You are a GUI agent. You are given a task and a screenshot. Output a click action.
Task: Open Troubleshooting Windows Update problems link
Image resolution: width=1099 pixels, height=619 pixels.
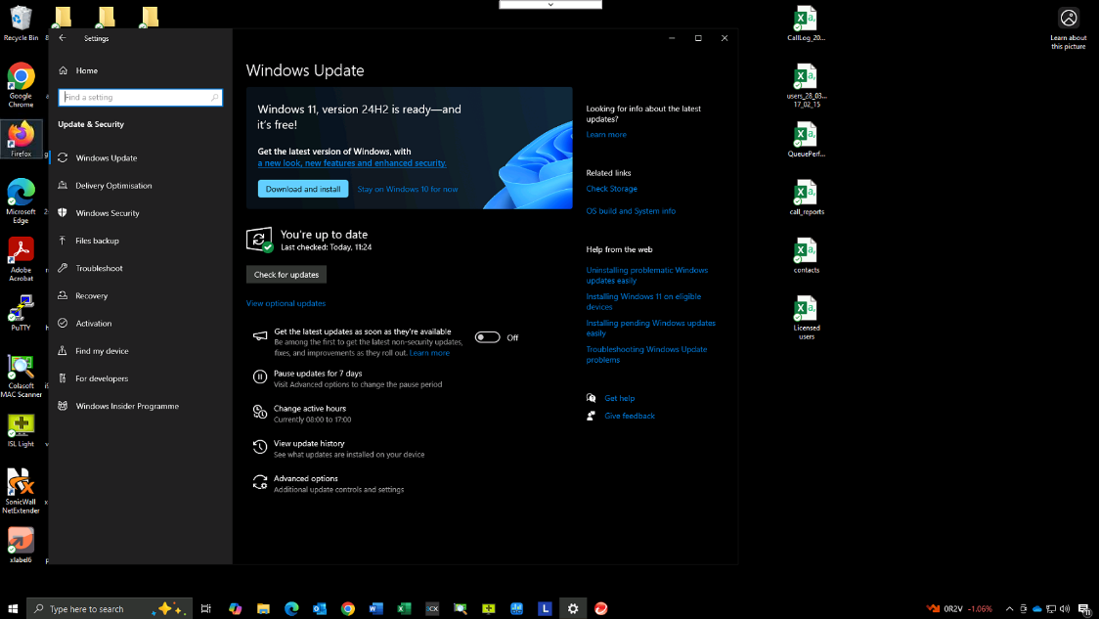pyautogui.click(x=646, y=355)
